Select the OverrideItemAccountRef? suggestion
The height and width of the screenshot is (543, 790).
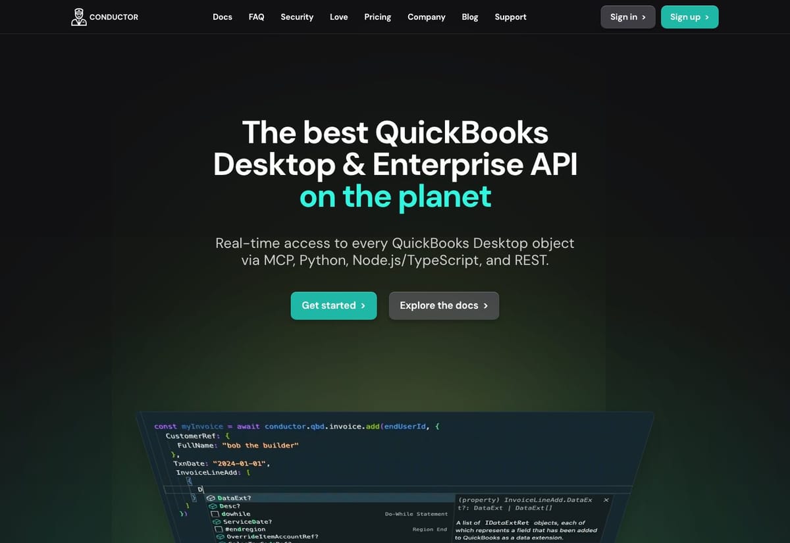point(273,537)
